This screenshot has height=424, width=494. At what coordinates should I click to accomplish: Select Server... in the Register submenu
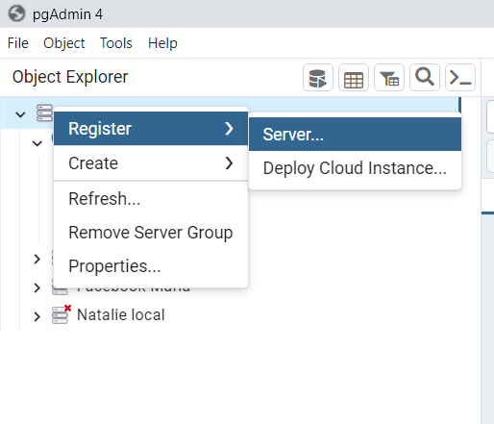coord(355,134)
